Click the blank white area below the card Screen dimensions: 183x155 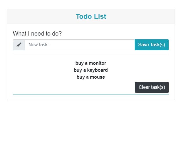pos(91,127)
